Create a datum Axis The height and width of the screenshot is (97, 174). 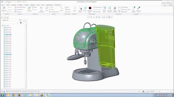point(51,7)
